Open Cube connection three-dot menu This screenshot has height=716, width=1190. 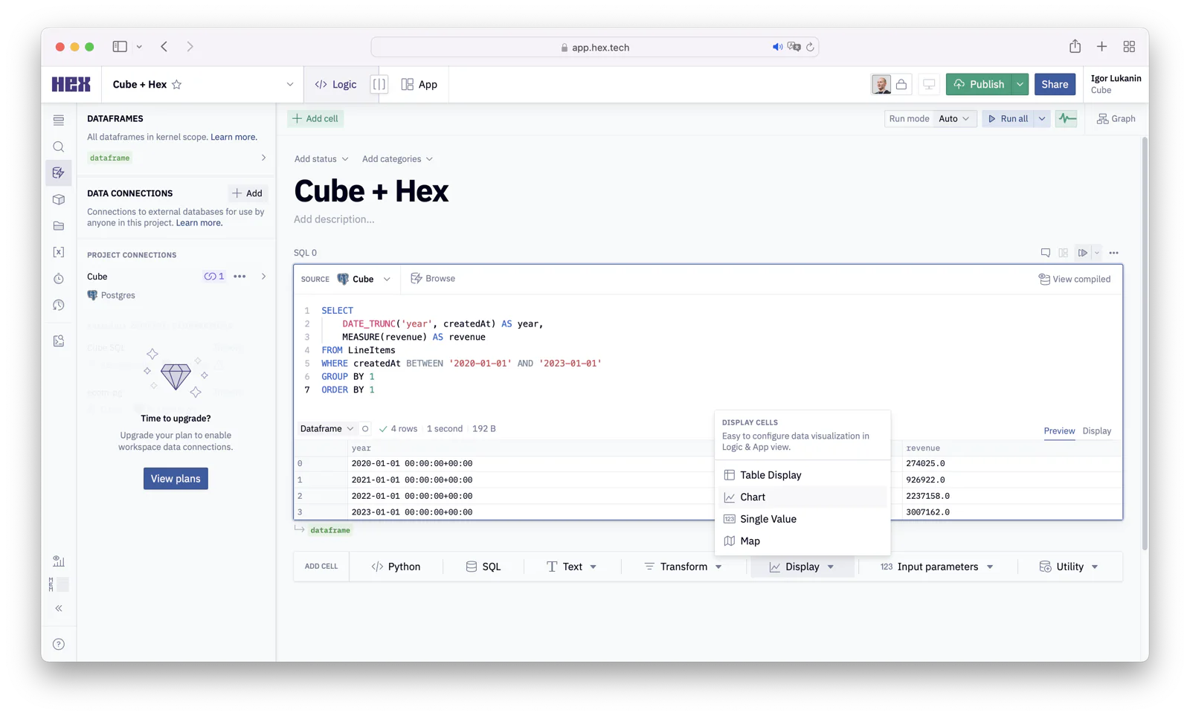coord(239,277)
